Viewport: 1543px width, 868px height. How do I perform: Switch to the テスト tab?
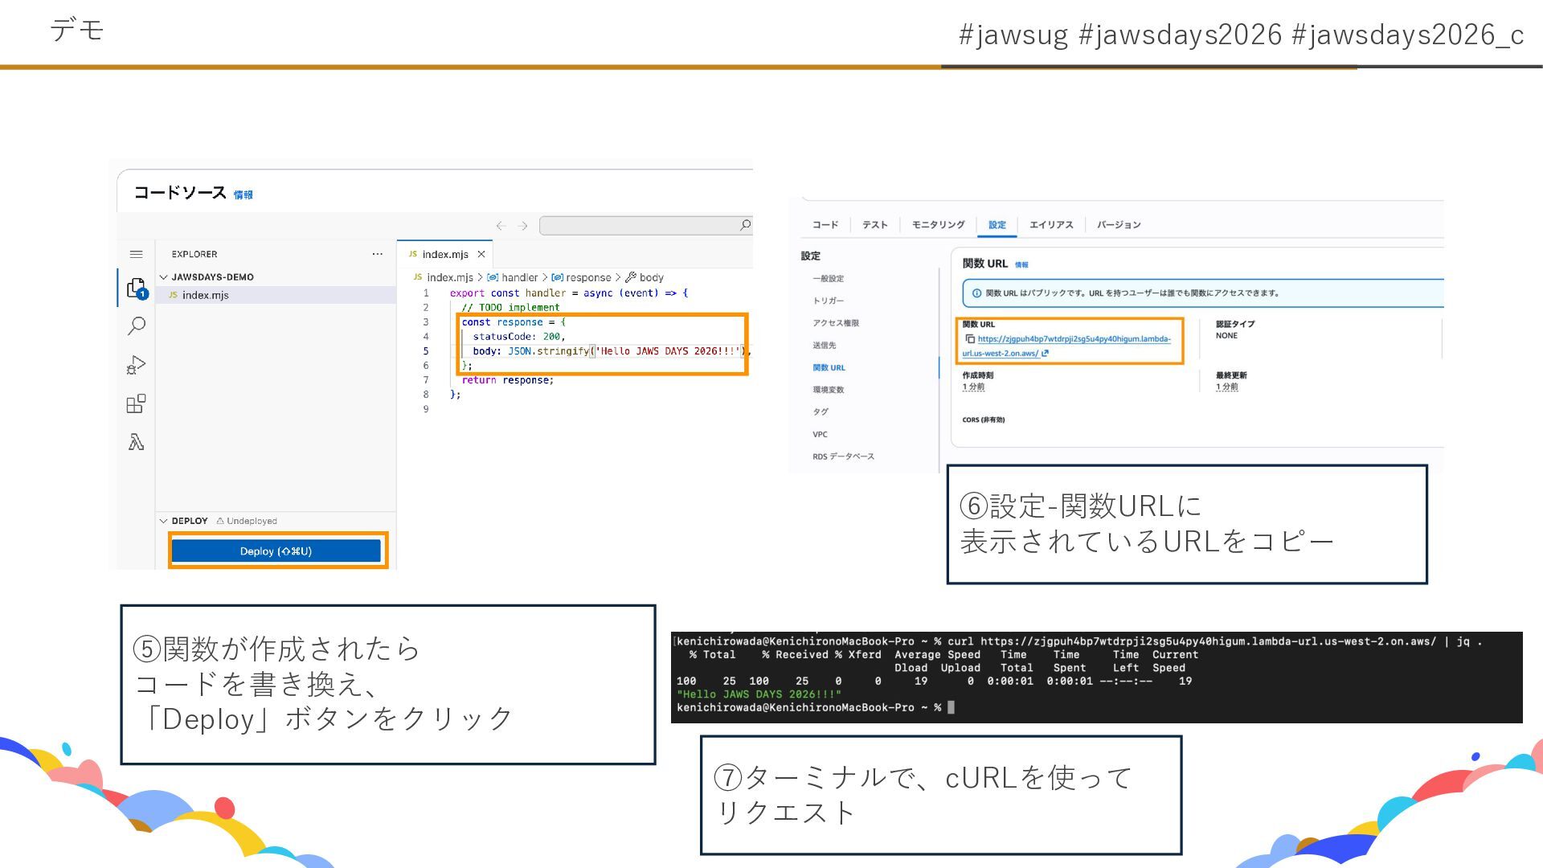[874, 225]
